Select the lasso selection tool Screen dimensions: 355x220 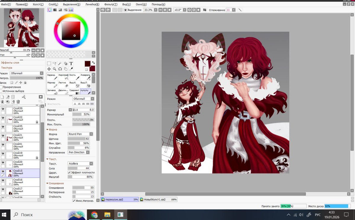point(54,63)
